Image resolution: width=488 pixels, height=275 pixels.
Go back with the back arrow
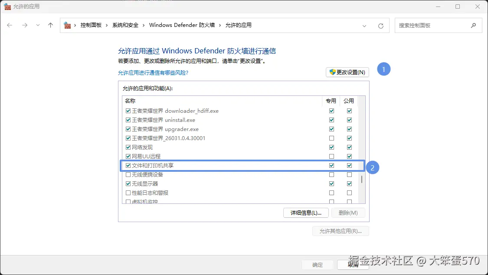pyautogui.click(x=10, y=25)
